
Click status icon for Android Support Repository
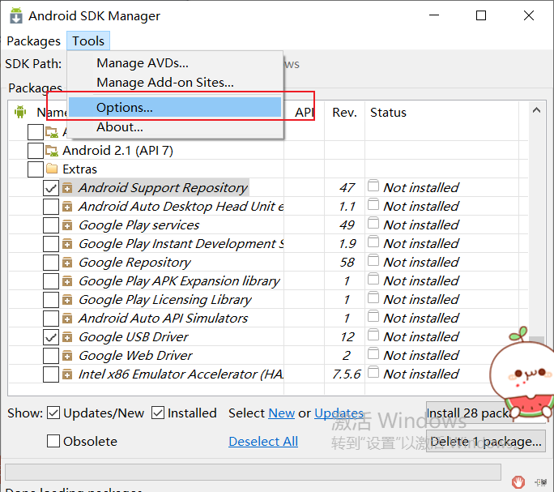[x=373, y=186]
